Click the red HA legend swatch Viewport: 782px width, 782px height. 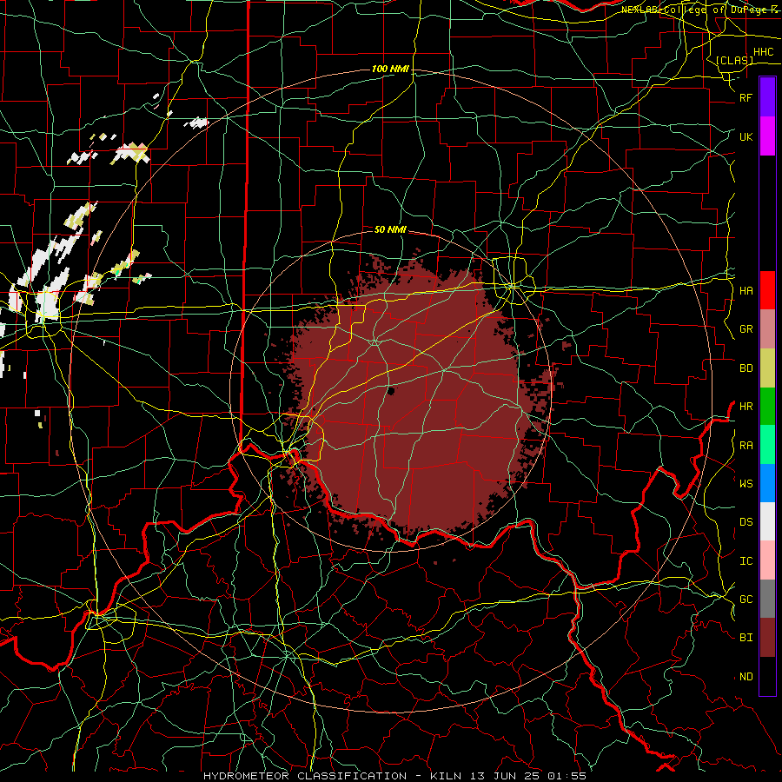point(767,290)
